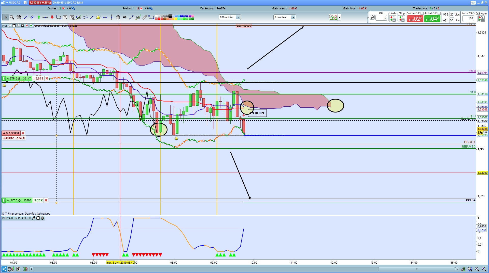489x273 pixels.
Task: Select the trash can delete tool
Action: 118,17
